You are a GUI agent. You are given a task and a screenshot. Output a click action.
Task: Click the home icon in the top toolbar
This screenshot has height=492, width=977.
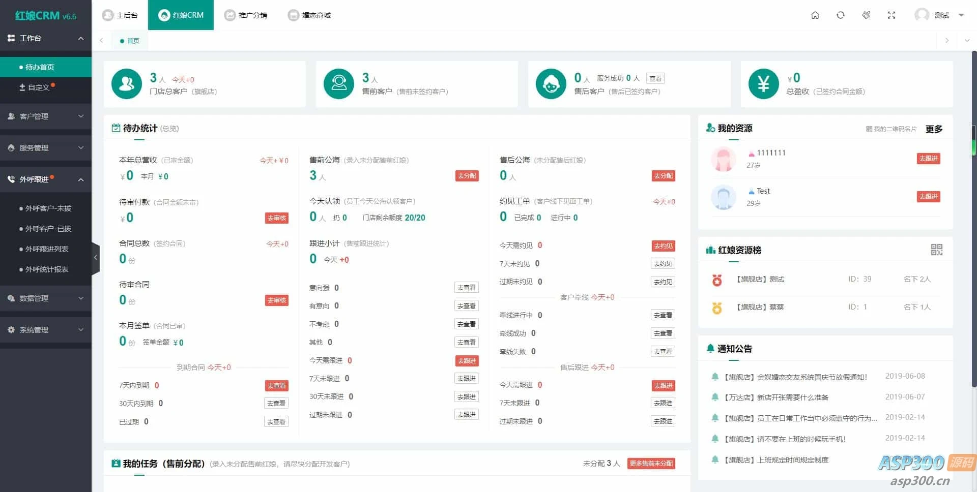[815, 15]
